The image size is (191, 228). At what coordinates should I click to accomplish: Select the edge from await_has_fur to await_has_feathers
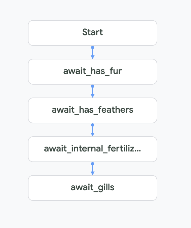(93, 91)
